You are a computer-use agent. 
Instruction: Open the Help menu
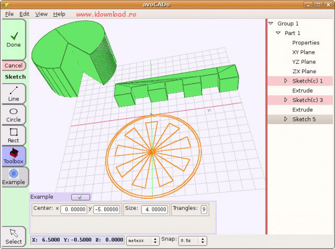tap(59, 14)
